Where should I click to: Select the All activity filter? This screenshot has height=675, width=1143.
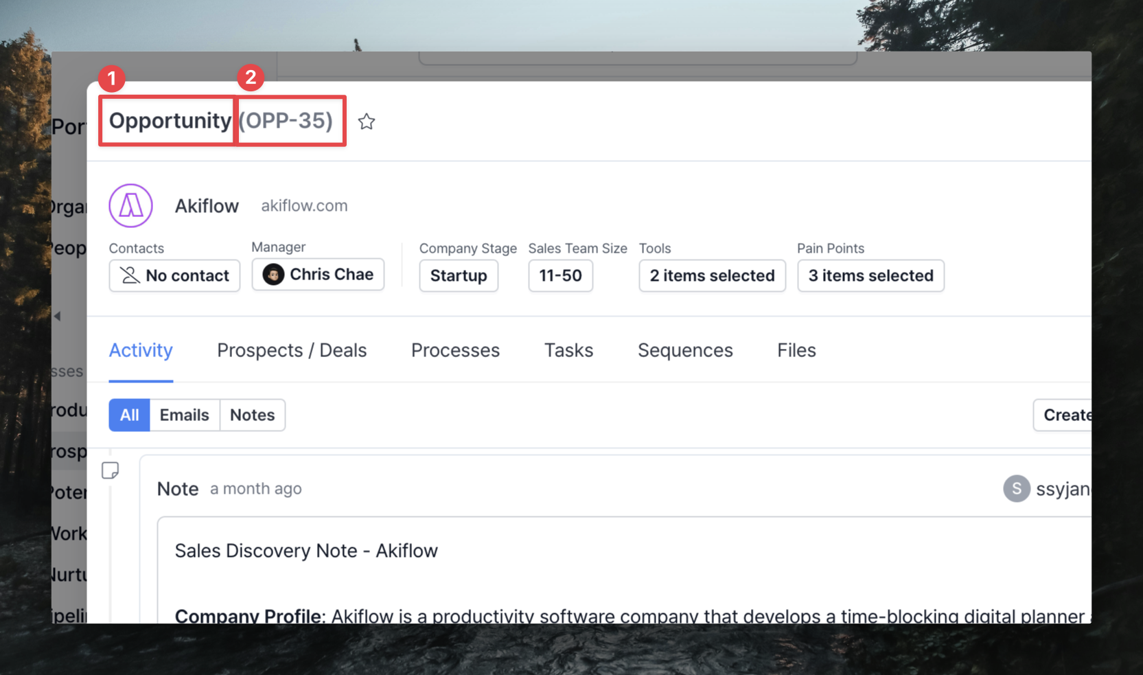[x=129, y=415]
